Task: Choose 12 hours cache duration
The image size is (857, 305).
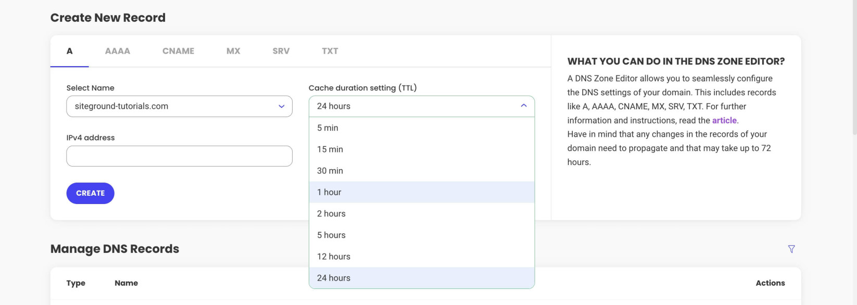Action: tap(422, 257)
